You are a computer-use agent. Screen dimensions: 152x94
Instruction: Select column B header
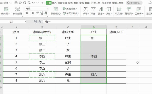click(x=42, y=27)
